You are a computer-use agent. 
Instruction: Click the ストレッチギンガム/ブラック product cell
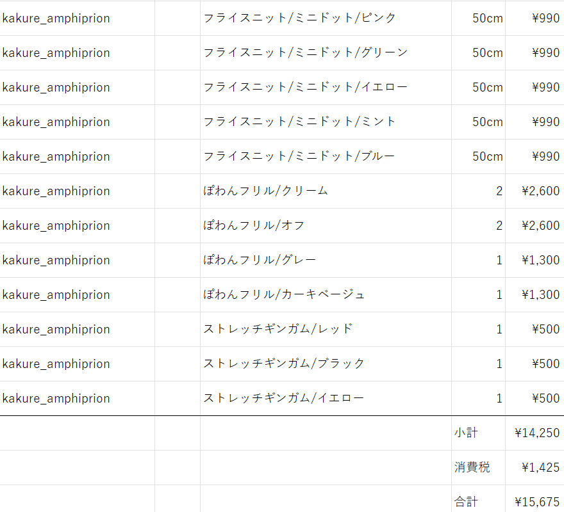pos(326,364)
